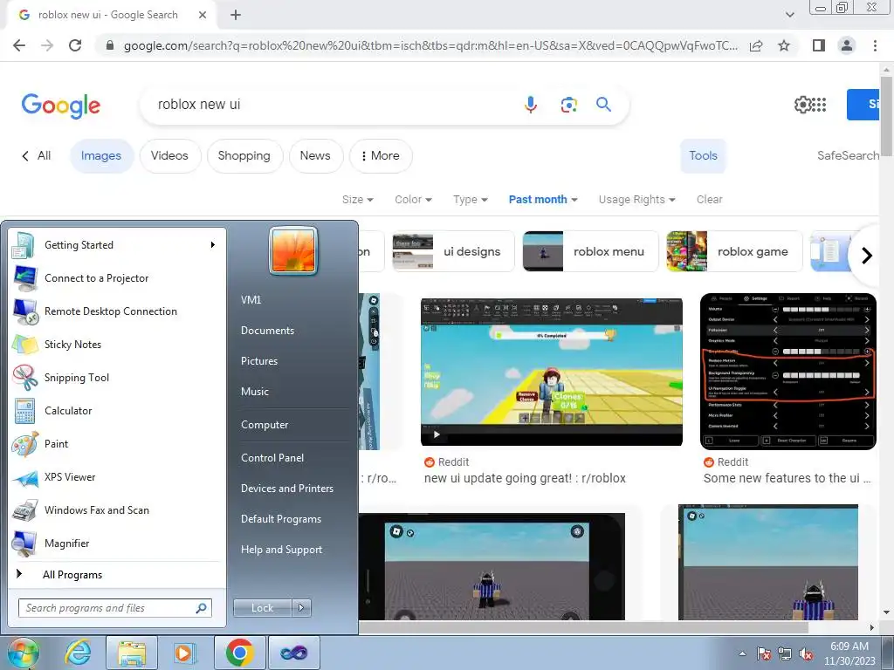Open Magnifier from the Start menu
This screenshot has height=670, width=894.
(117, 544)
